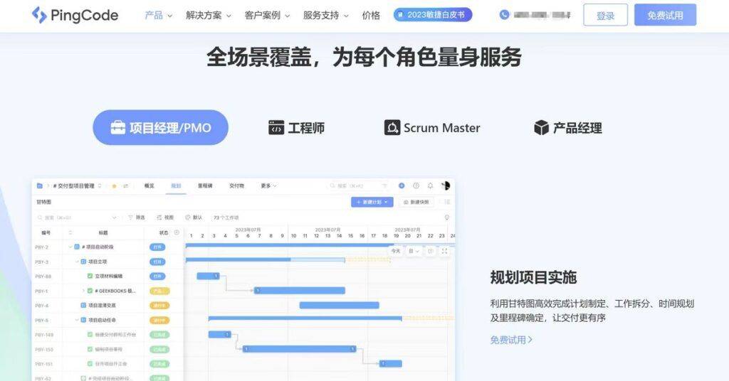This screenshot has width=729, height=381.
Task: Click the filter icon inside app search box
Action: (384, 186)
